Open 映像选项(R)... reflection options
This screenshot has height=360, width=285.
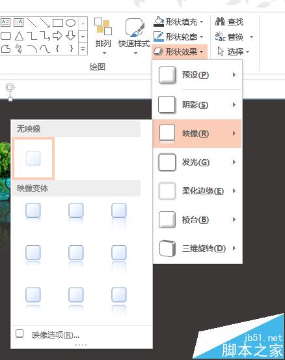[x=81, y=335]
